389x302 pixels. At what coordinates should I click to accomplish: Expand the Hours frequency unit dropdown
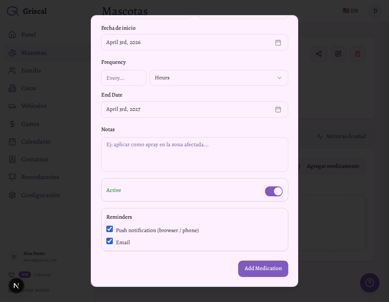[x=219, y=78]
